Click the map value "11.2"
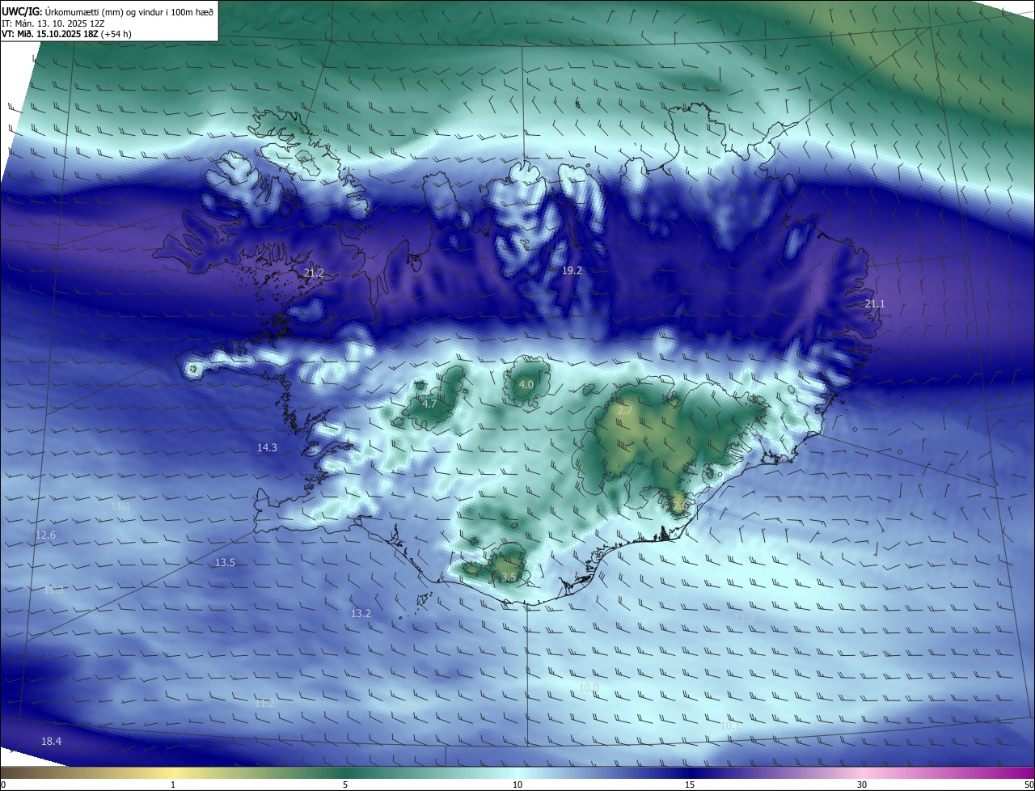Screen dimensions: 1035x791 click(x=264, y=704)
